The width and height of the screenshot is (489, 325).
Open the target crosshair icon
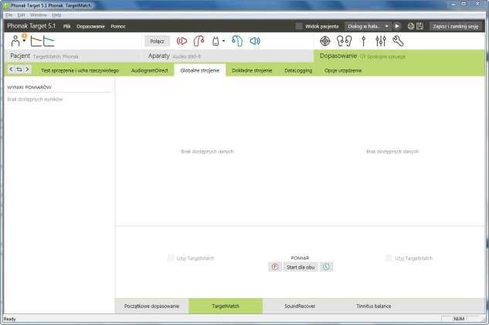click(x=325, y=41)
